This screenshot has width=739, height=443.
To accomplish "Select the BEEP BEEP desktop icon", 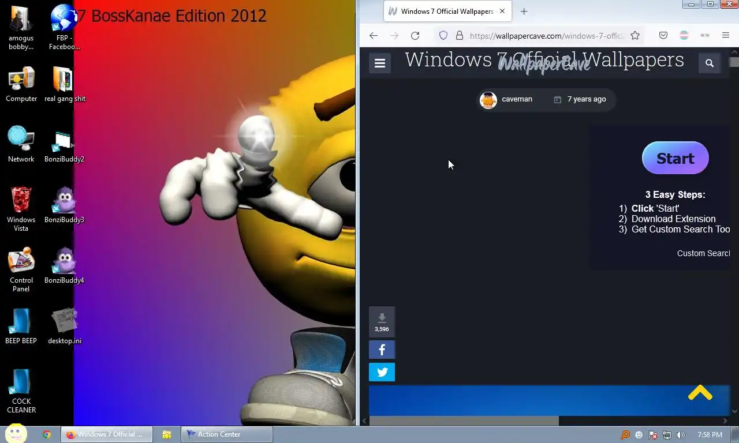I will click(x=21, y=326).
